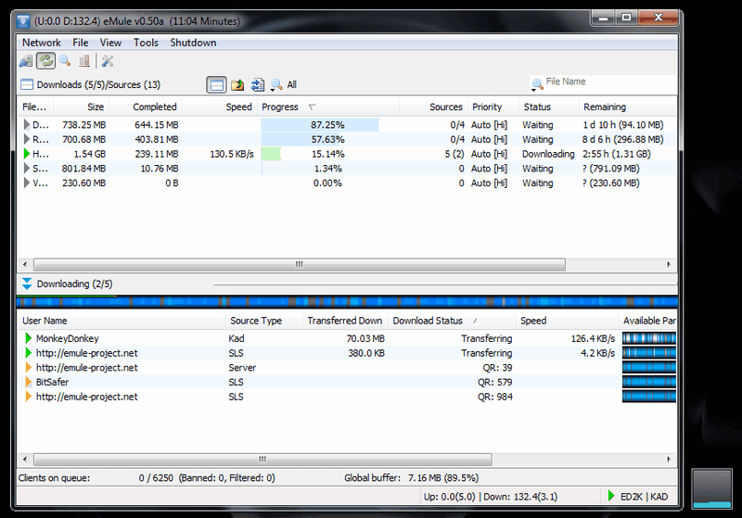Sort sources by Source Type column

[264, 321]
